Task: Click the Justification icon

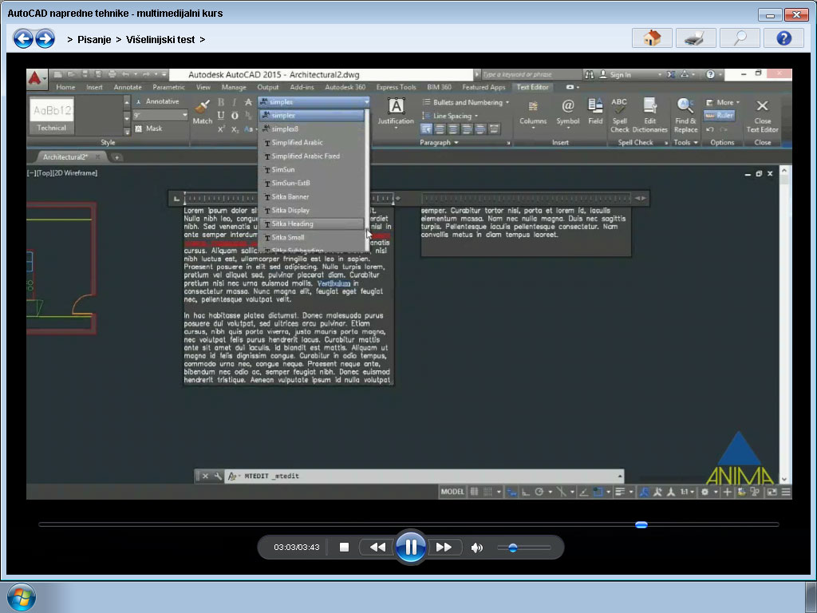Action: point(397,112)
